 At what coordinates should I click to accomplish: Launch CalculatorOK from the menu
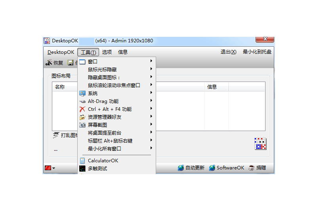click(x=116, y=161)
